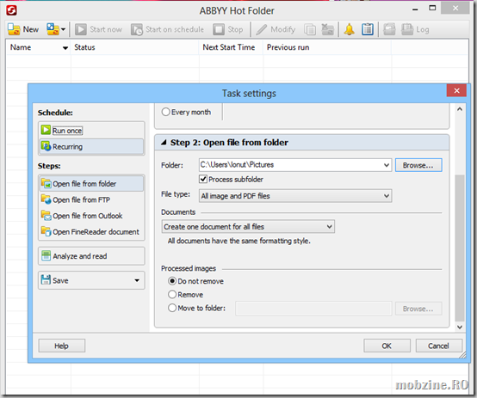The width and height of the screenshot is (477, 398).
Task: Click the Analyze and read icon
Action: pos(46,255)
